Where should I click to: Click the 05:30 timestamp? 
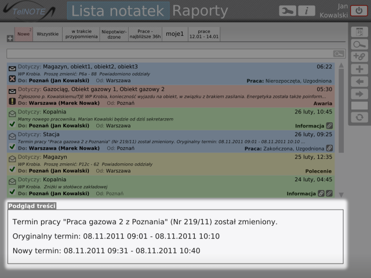coord(325,89)
